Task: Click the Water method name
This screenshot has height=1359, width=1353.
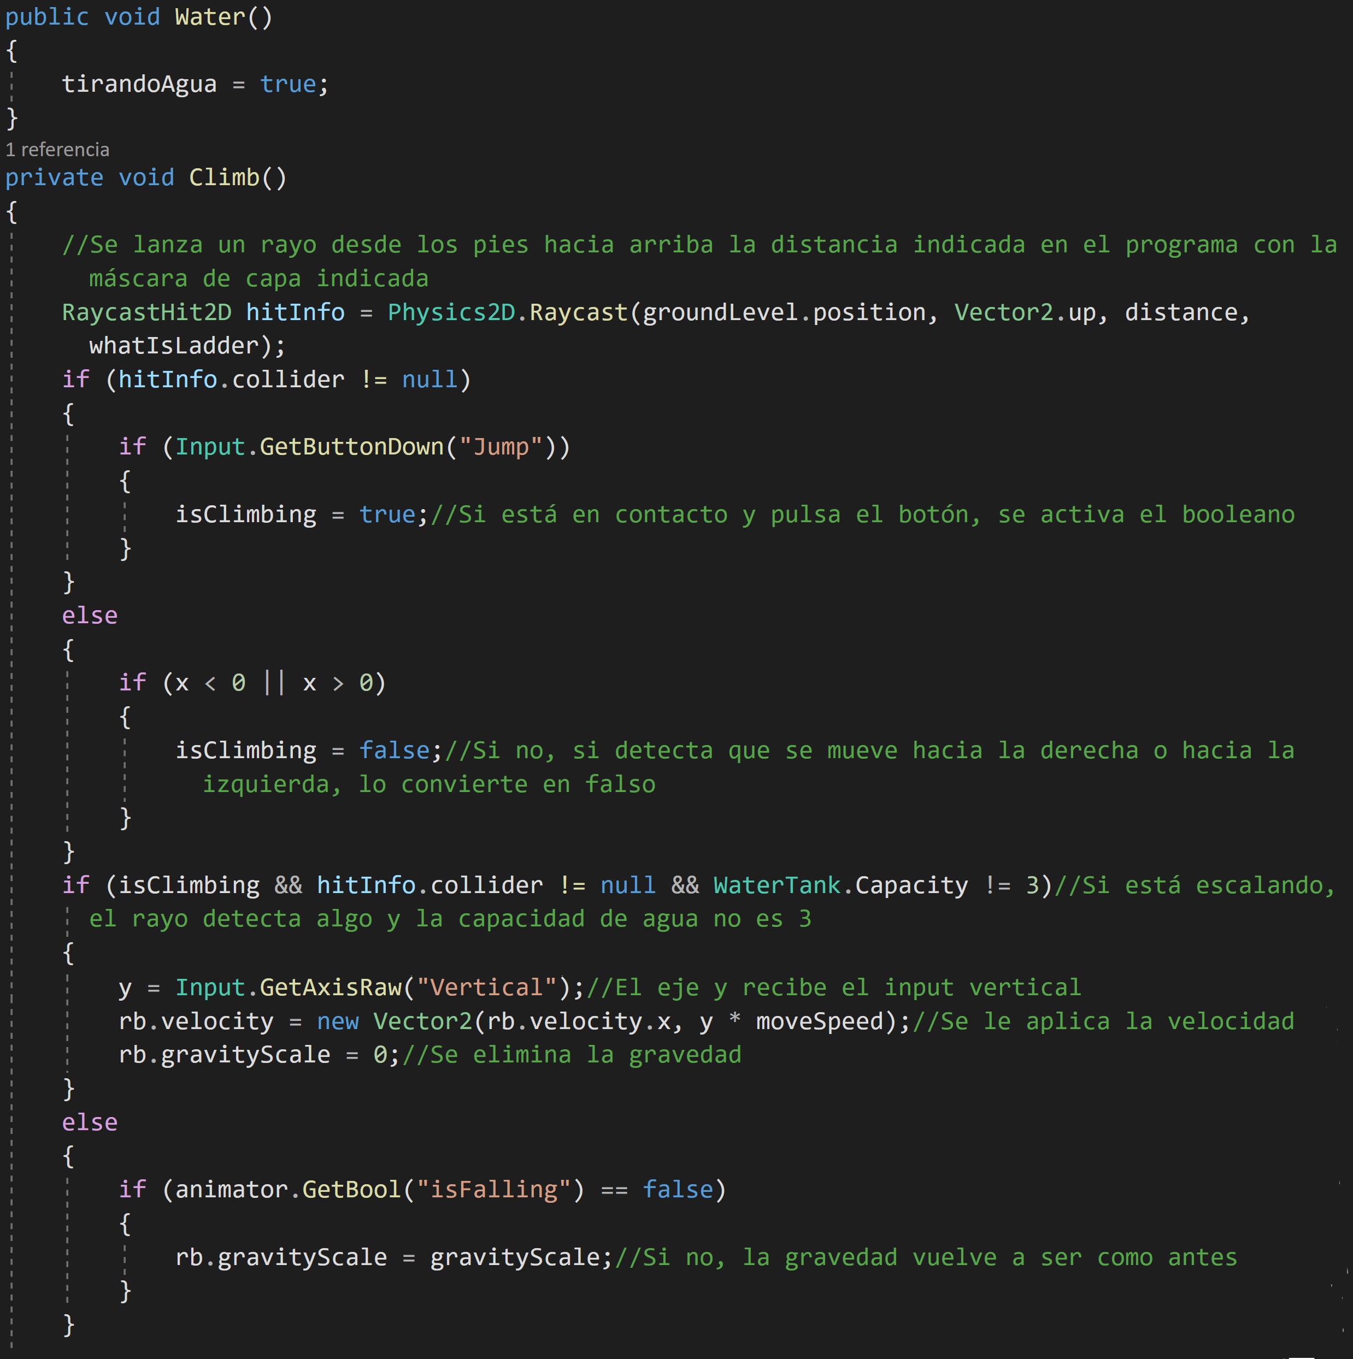Action: tap(210, 17)
